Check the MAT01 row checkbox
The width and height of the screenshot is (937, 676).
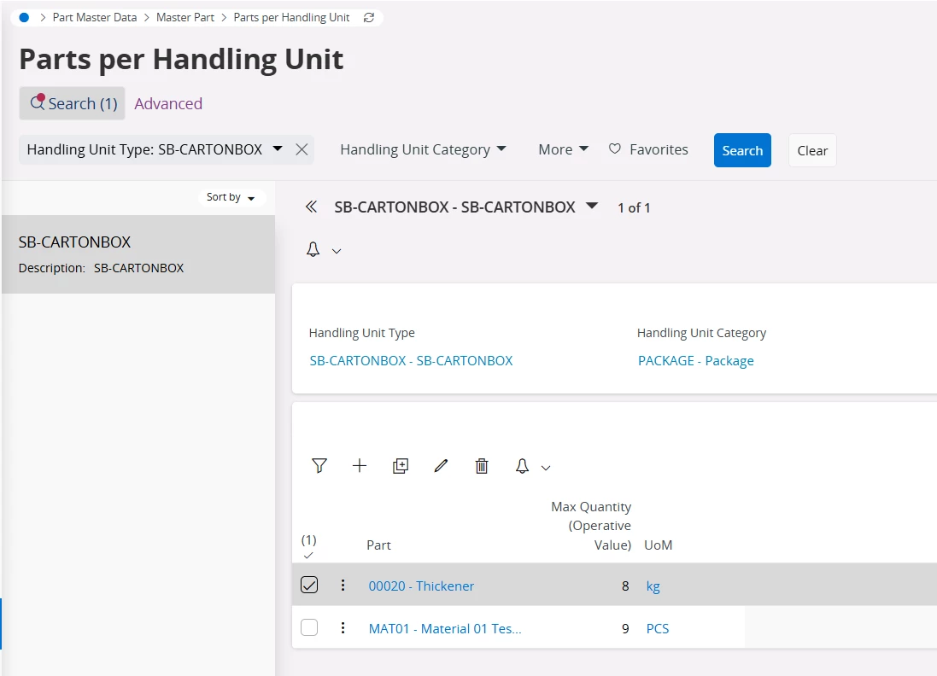(309, 627)
